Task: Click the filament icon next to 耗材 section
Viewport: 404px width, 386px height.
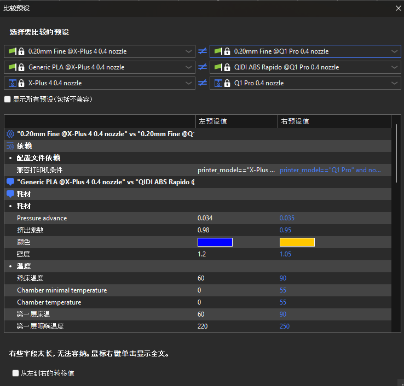Action: point(10,194)
